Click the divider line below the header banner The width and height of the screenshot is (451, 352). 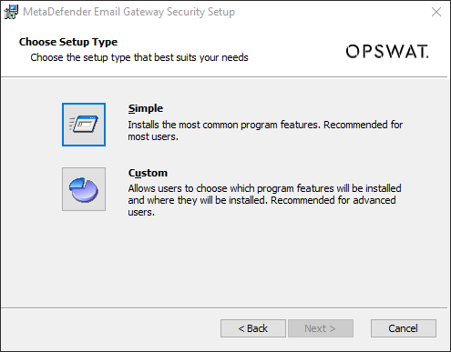[224, 77]
